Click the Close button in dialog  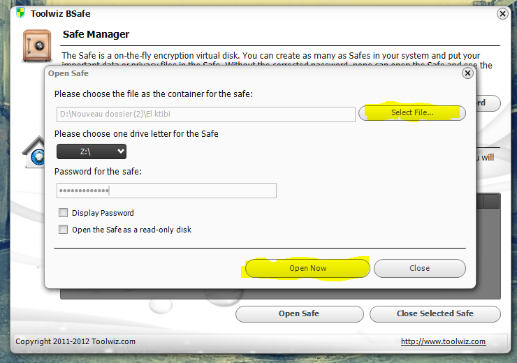(420, 268)
